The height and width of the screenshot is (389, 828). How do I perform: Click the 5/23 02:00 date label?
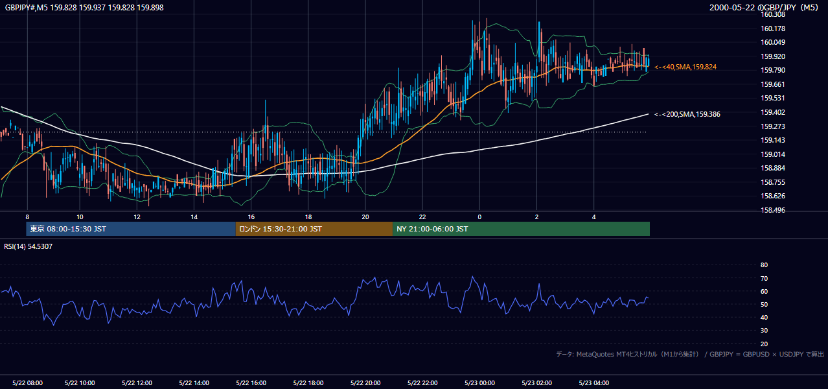click(x=537, y=383)
